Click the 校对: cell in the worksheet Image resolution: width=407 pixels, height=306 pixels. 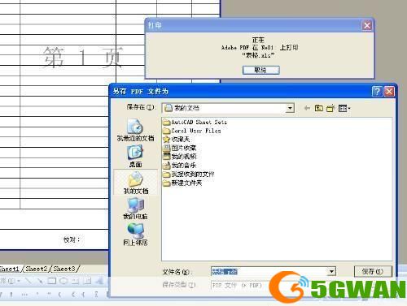72,239
